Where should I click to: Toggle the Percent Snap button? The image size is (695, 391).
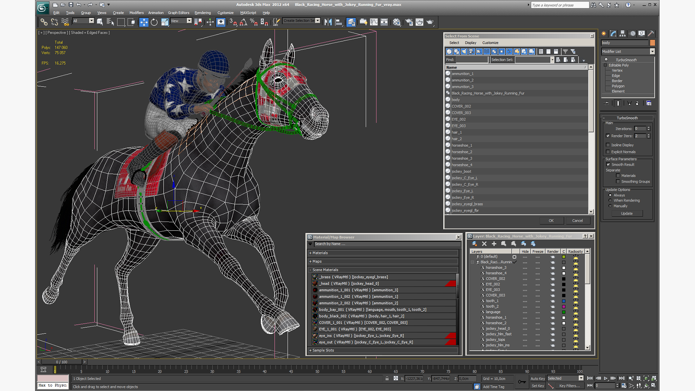coord(254,22)
